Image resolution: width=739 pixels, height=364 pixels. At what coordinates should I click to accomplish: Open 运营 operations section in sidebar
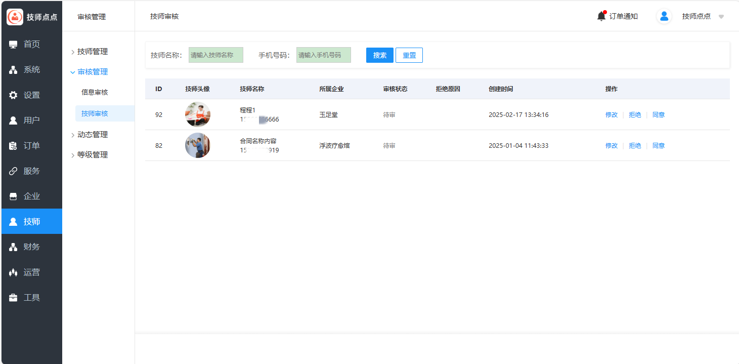click(x=31, y=272)
